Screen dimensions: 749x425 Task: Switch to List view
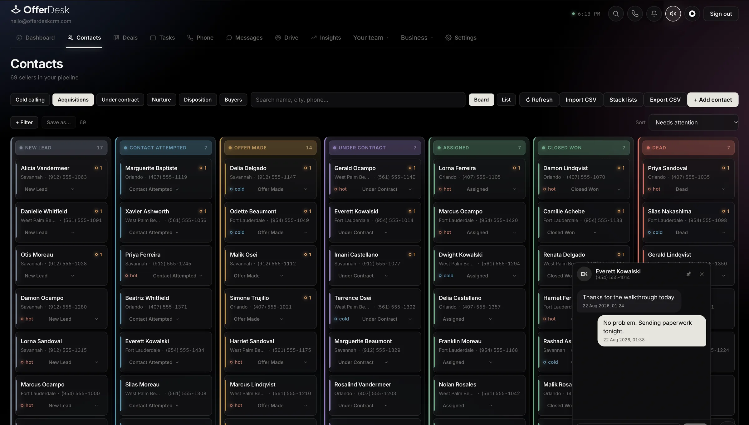[506, 100]
